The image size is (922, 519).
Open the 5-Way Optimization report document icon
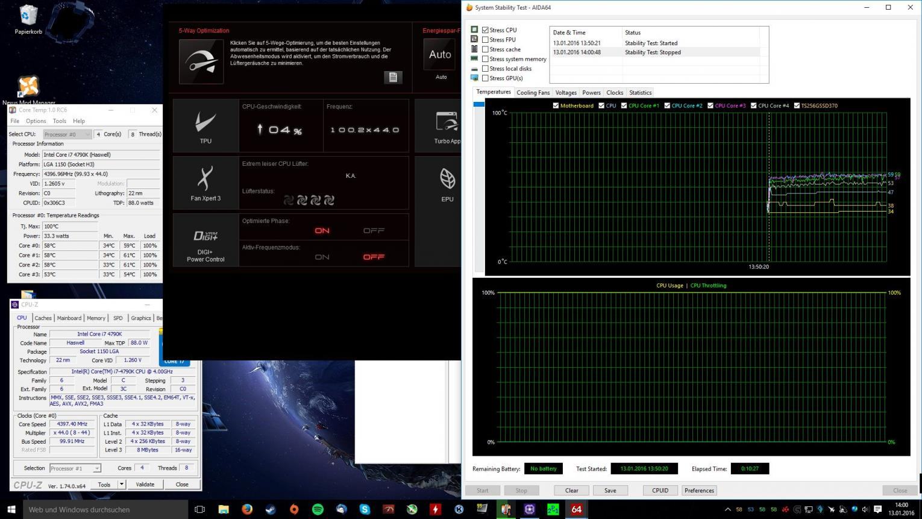pyautogui.click(x=393, y=77)
